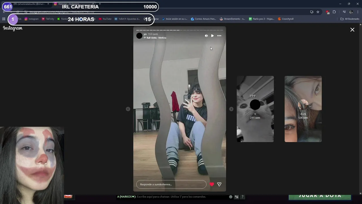Click the reply field for sumikohenna
The height and width of the screenshot is (204, 362).
pos(171,184)
